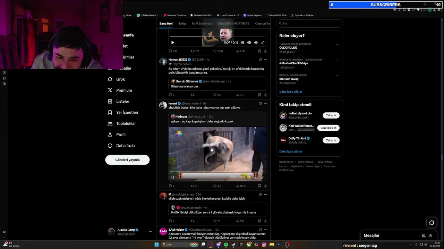Like the levent post with 4 B likes
The height and width of the screenshot is (249, 444).
(x=217, y=186)
